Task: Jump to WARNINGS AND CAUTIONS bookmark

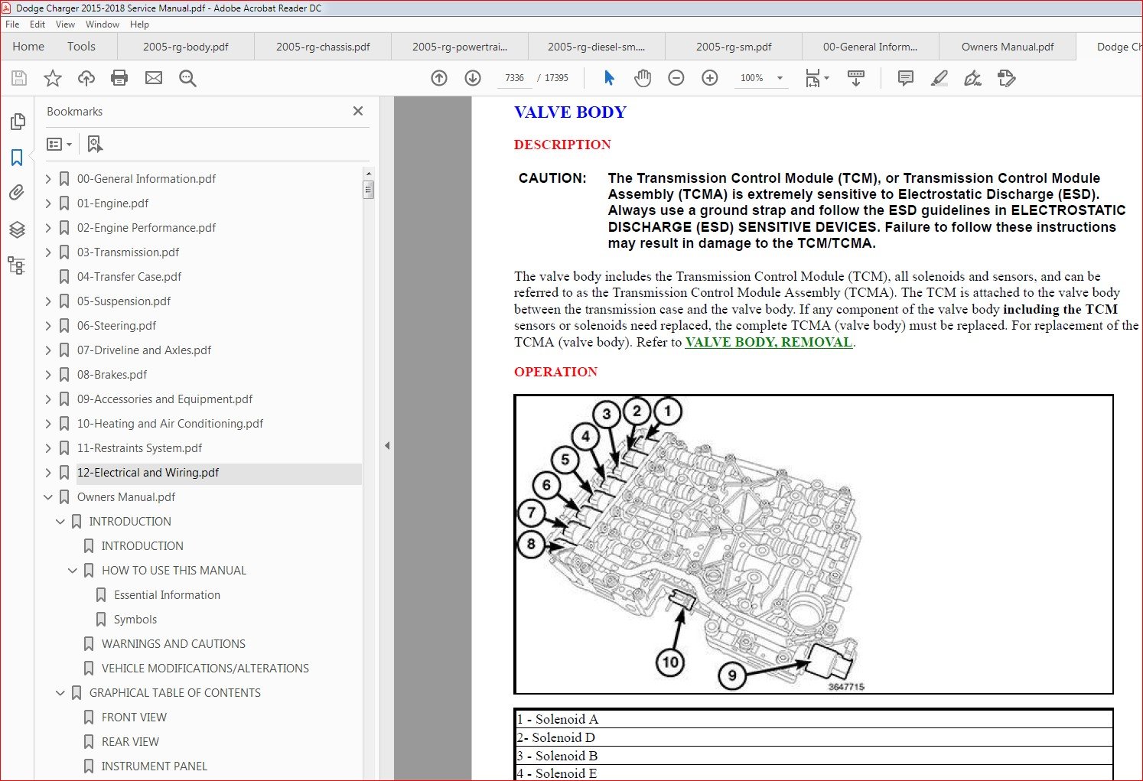Action: [174, 644]
